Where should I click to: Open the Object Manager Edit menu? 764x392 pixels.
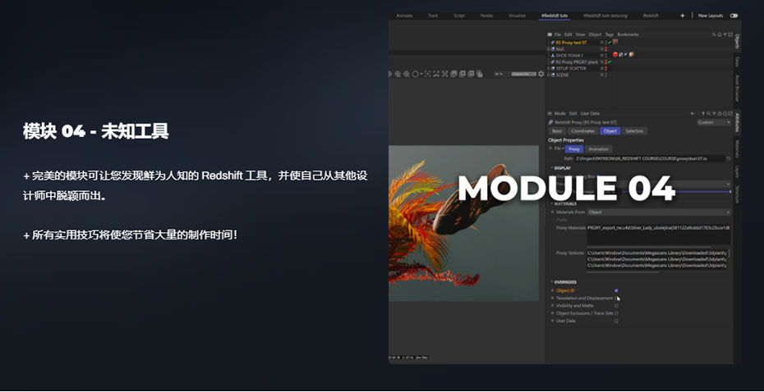(568, 34)
